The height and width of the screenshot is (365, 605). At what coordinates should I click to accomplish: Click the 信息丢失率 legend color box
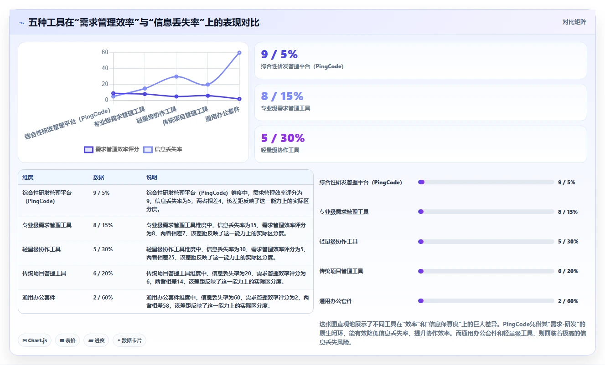click(148, 149)
